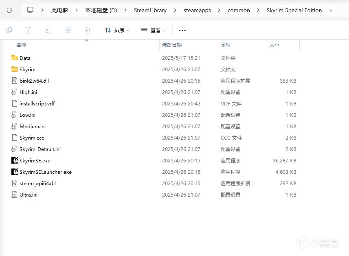Select the Skyrim folder icon
This screenshot has height=256, width=349.
pyautogui.click(x=15, y=69)
